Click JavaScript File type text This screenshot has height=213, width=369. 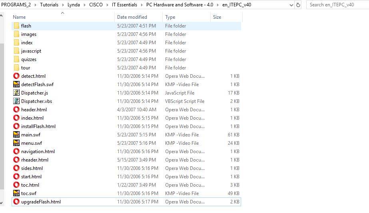tap(180, 93)
